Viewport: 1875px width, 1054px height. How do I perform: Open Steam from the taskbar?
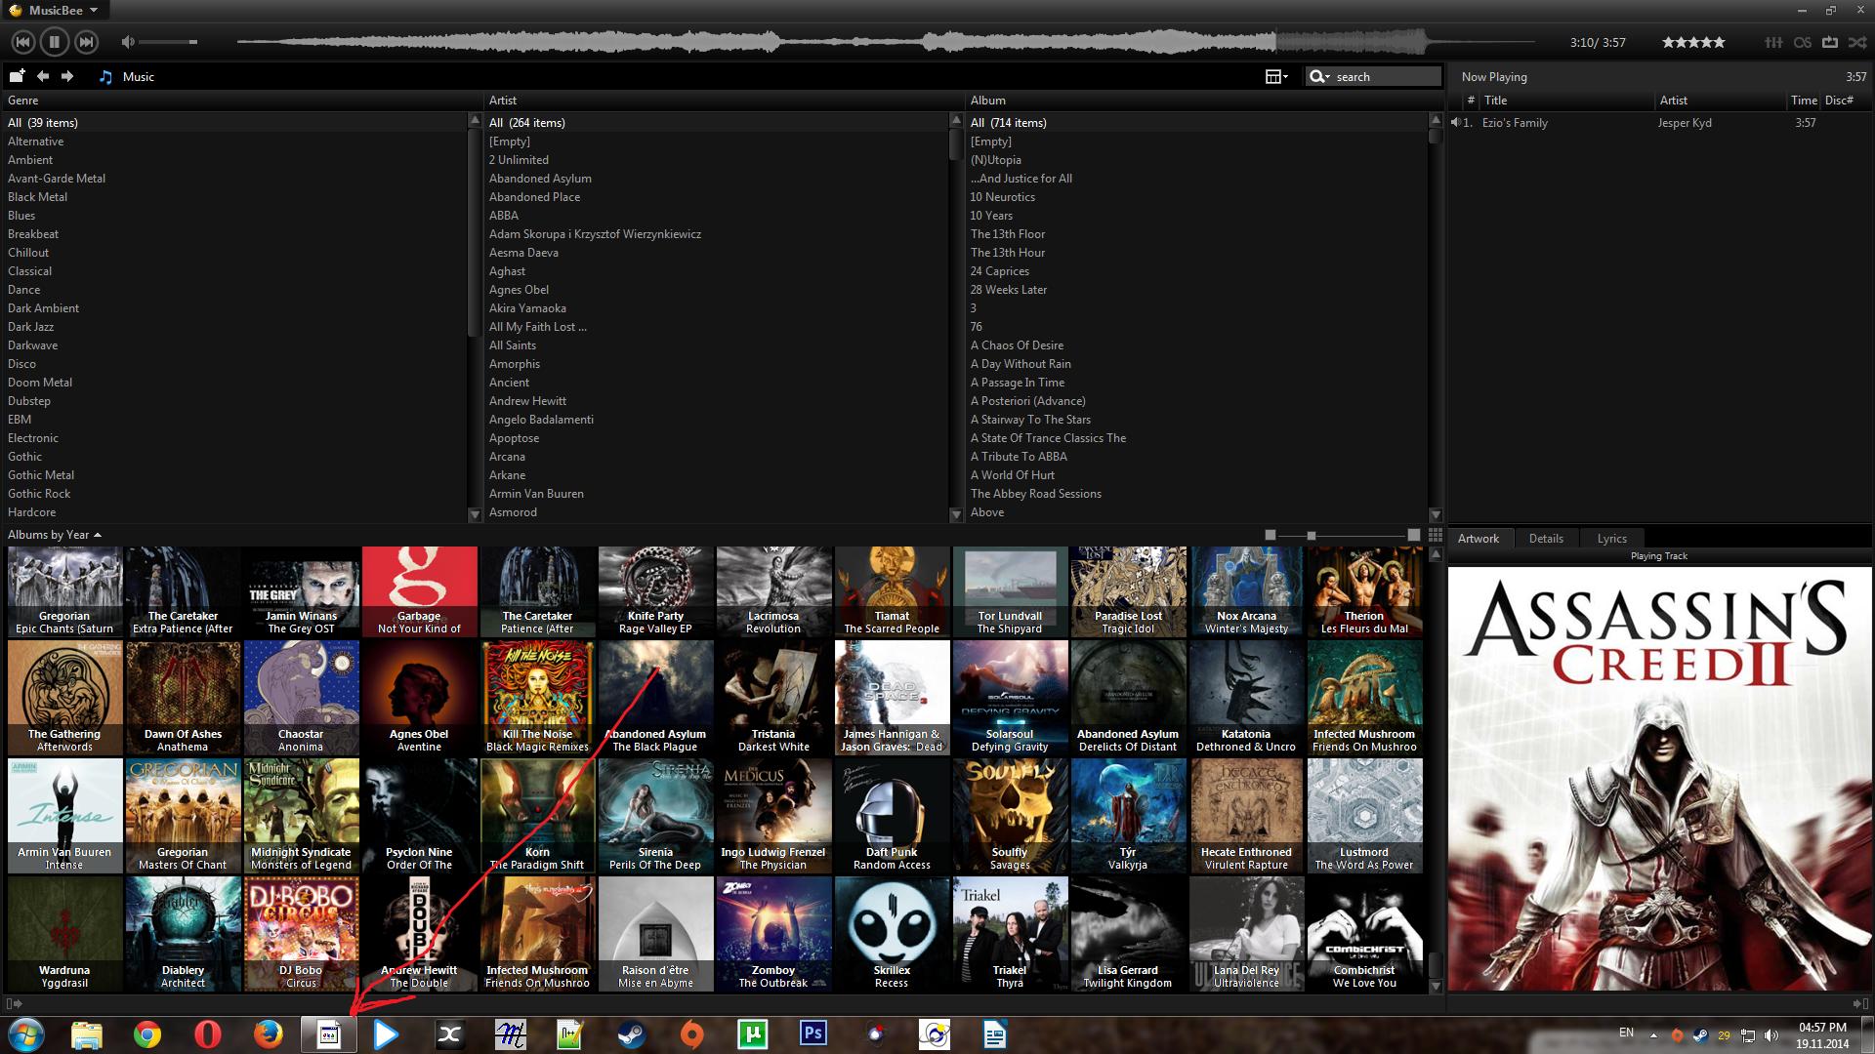click(x=631, y=1034)
